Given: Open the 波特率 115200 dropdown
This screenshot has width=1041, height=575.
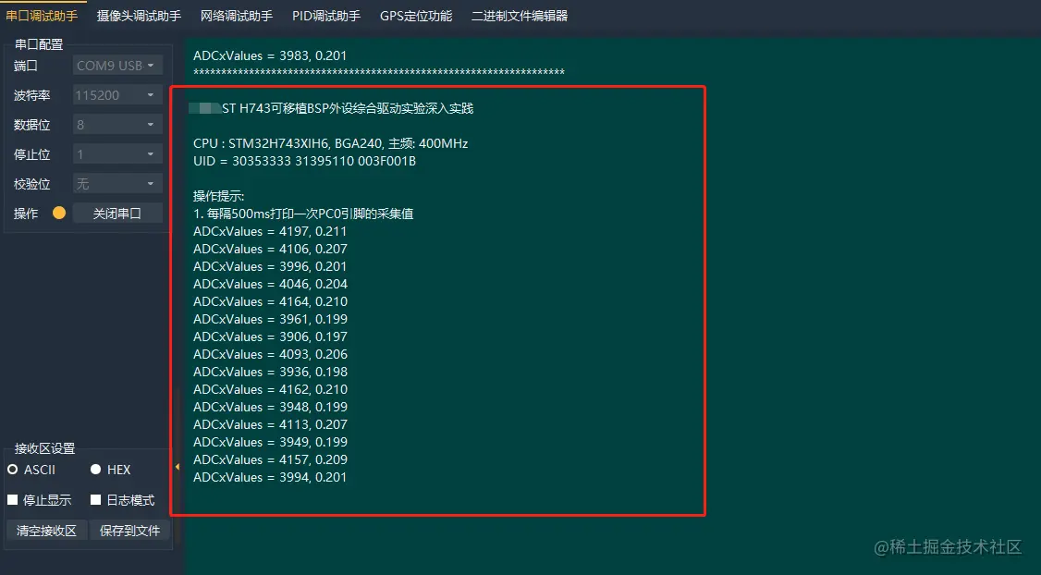Looking at the screenshot, I should 116,95.
